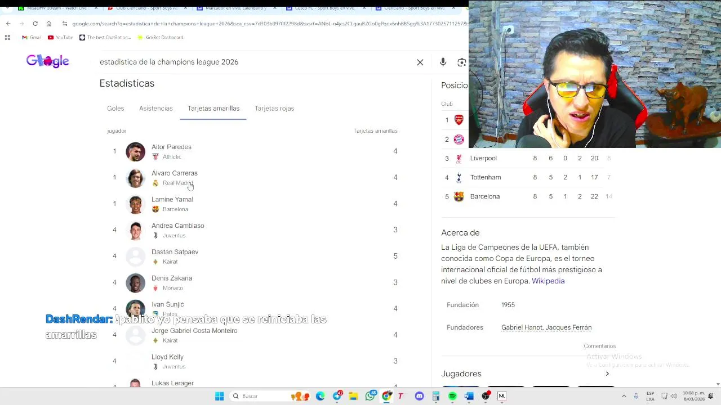Open the apps grid in bookmarks bar
The width and height of the screenshot is (721, 405).
pos(7,37)
